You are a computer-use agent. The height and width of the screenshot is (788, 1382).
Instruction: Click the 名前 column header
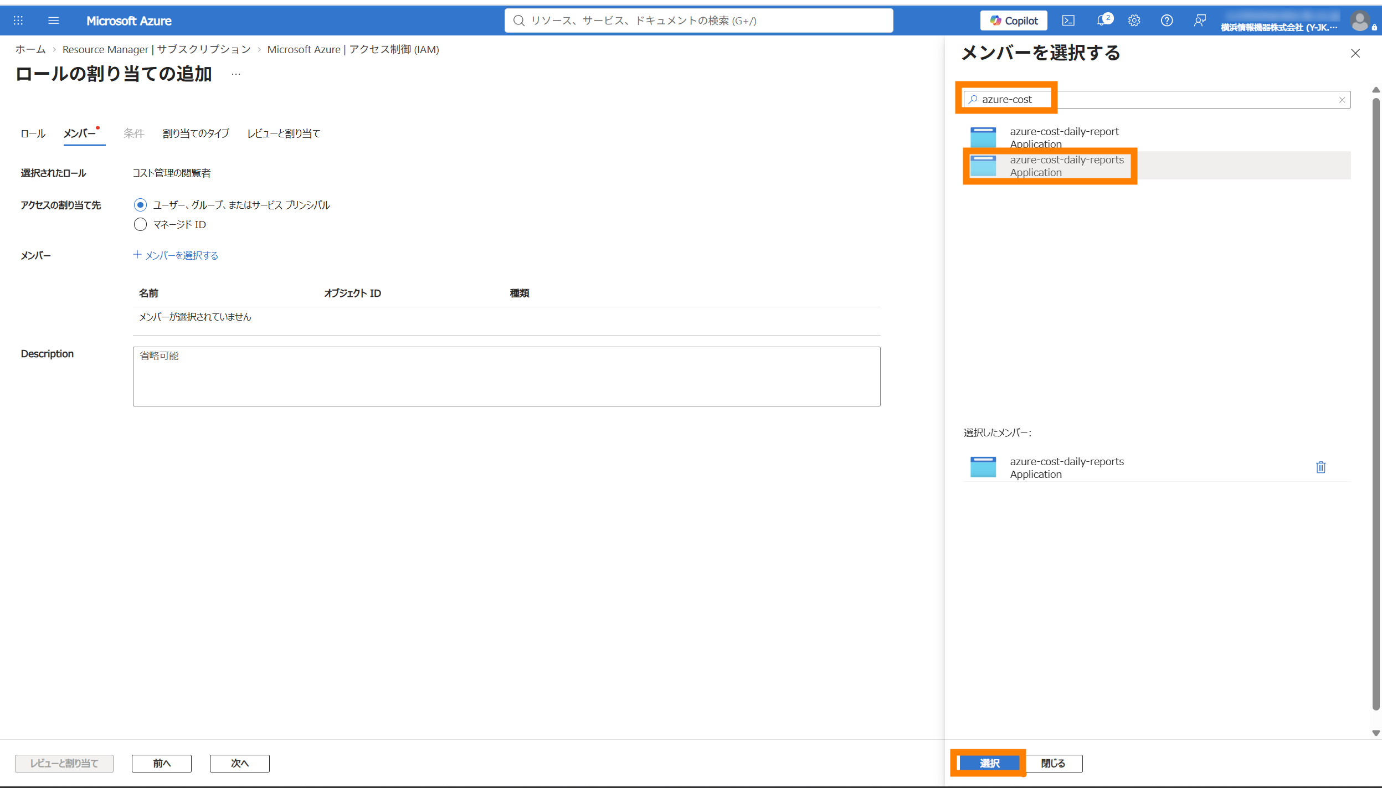[x=148, y=293]
